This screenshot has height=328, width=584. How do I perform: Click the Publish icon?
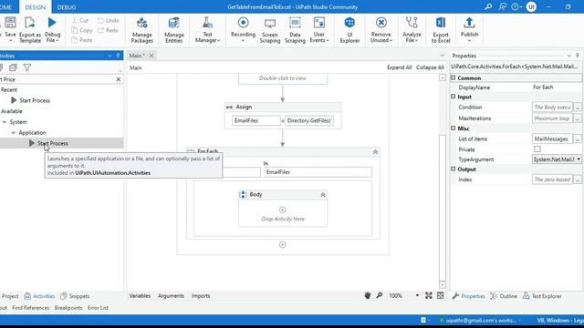(469, 23)
